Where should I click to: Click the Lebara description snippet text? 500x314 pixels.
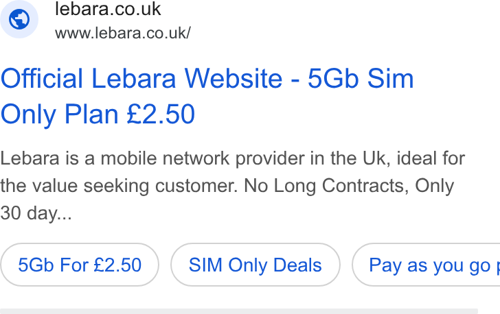[x=232, y=186]
